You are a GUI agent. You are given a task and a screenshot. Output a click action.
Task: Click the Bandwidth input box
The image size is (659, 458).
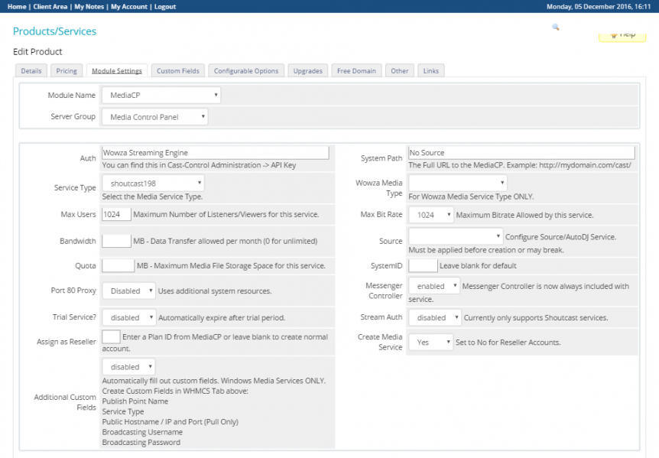116,241
